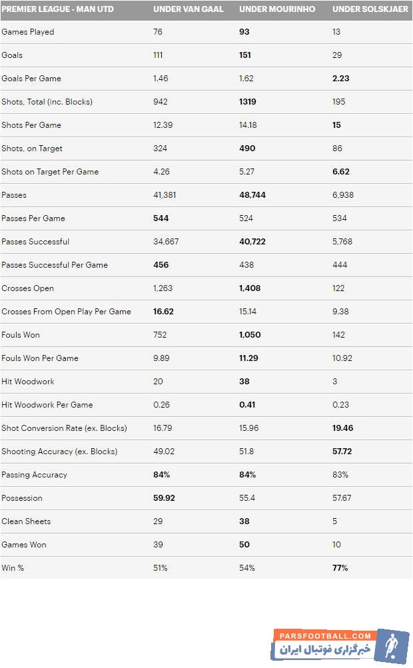The height and width of the screenshot is (668, 413).
Task: Click the Goals Per Game row label
Action: (31, 79)
